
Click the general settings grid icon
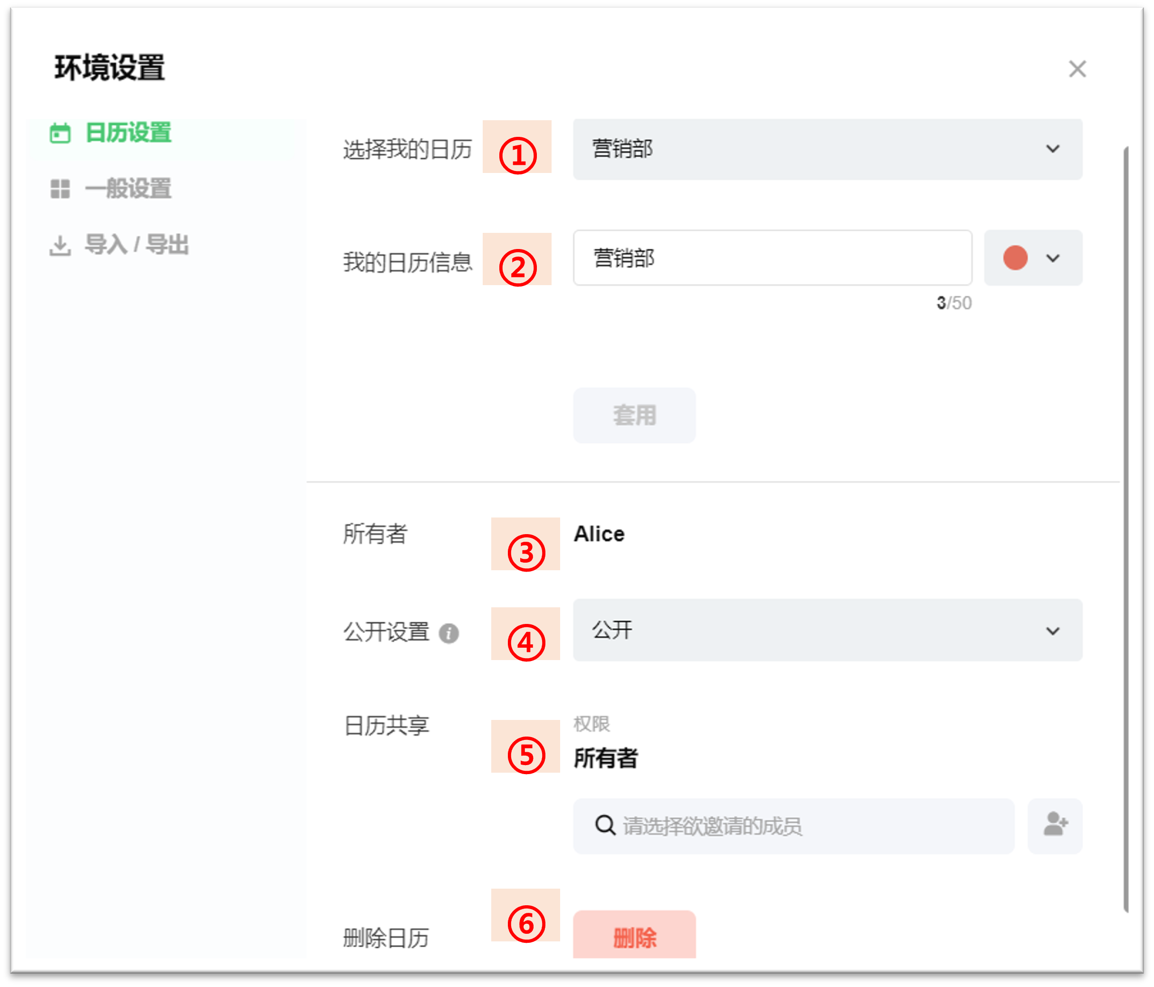pyautogui.click(x=60, y=189)
